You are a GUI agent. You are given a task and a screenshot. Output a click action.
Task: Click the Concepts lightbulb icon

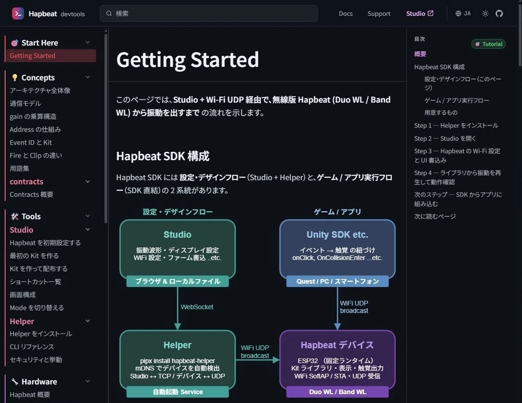pyautogui.click(x=14, y=78)
